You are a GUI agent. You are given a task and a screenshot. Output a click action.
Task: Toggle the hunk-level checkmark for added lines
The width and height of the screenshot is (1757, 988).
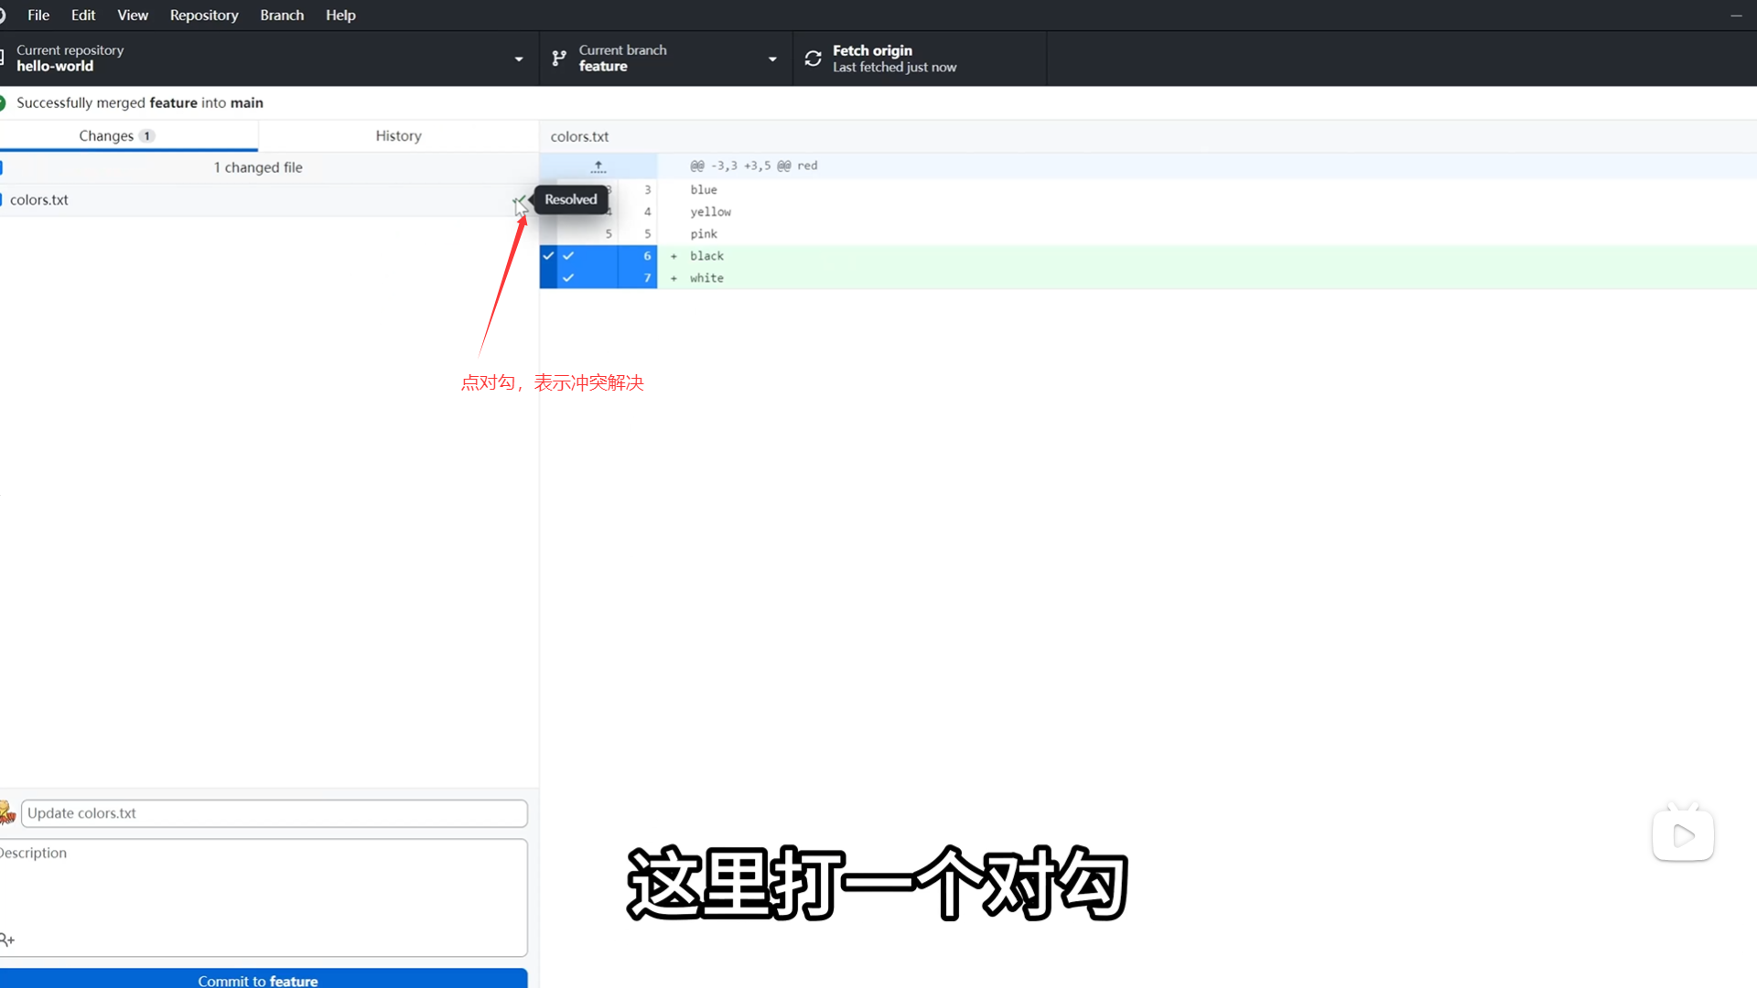[x=548, y=256]
